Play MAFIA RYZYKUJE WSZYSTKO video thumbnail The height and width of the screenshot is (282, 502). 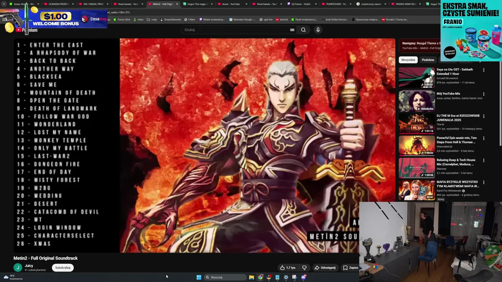[x=417, y=190]
